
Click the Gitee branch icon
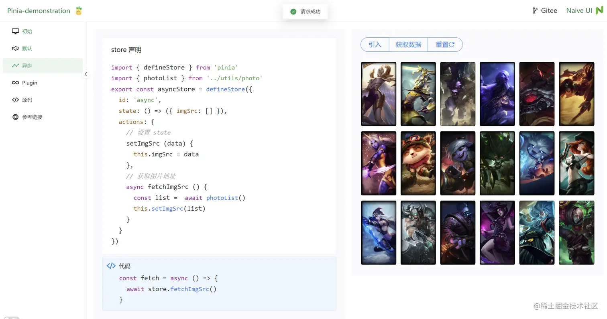pos(535,11)
